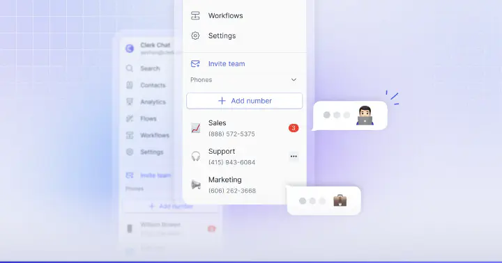Click the blurred Search magnifier icon
The image size is (502, 263).
(130, 68)
